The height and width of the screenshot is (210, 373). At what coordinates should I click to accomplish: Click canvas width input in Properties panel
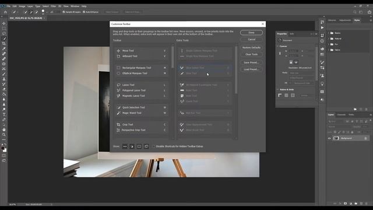point(293,51)
